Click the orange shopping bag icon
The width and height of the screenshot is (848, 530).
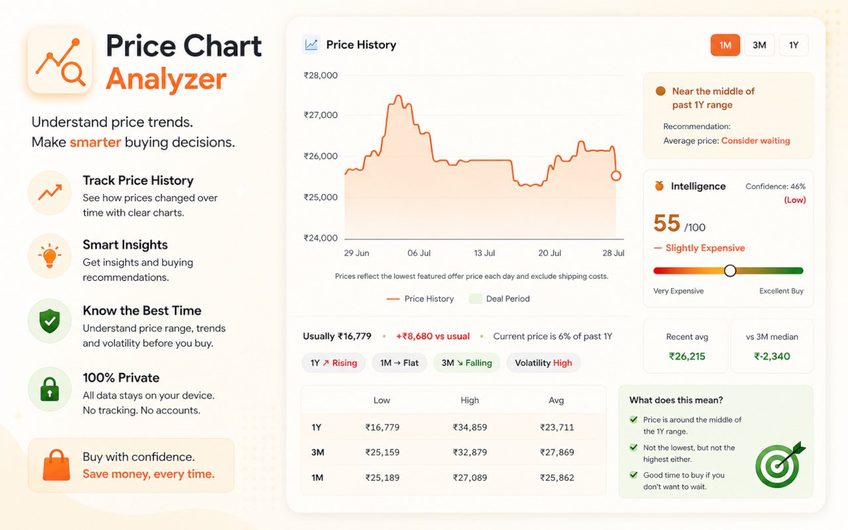pyautogui.click(x=56, y=465)
